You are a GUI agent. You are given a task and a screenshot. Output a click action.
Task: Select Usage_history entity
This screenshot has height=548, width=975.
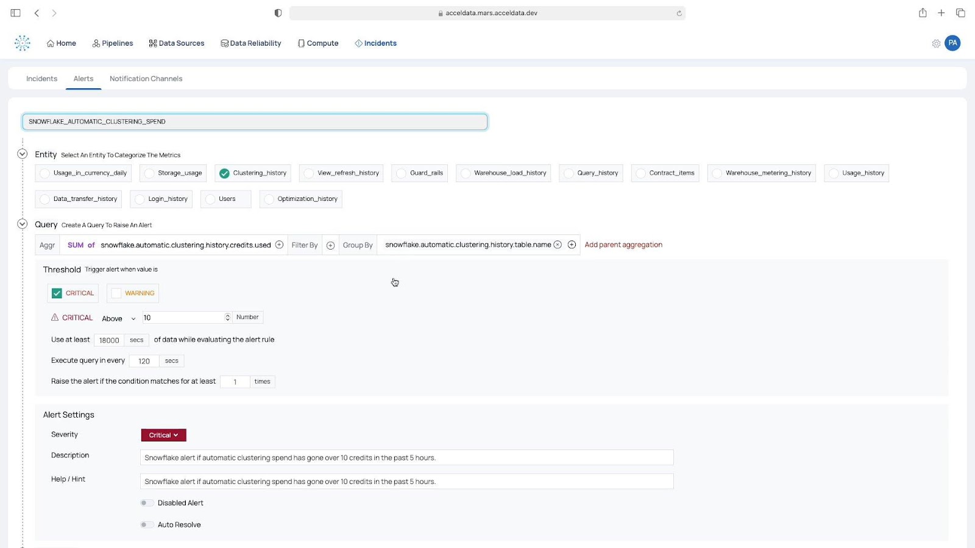pos(857,173)
